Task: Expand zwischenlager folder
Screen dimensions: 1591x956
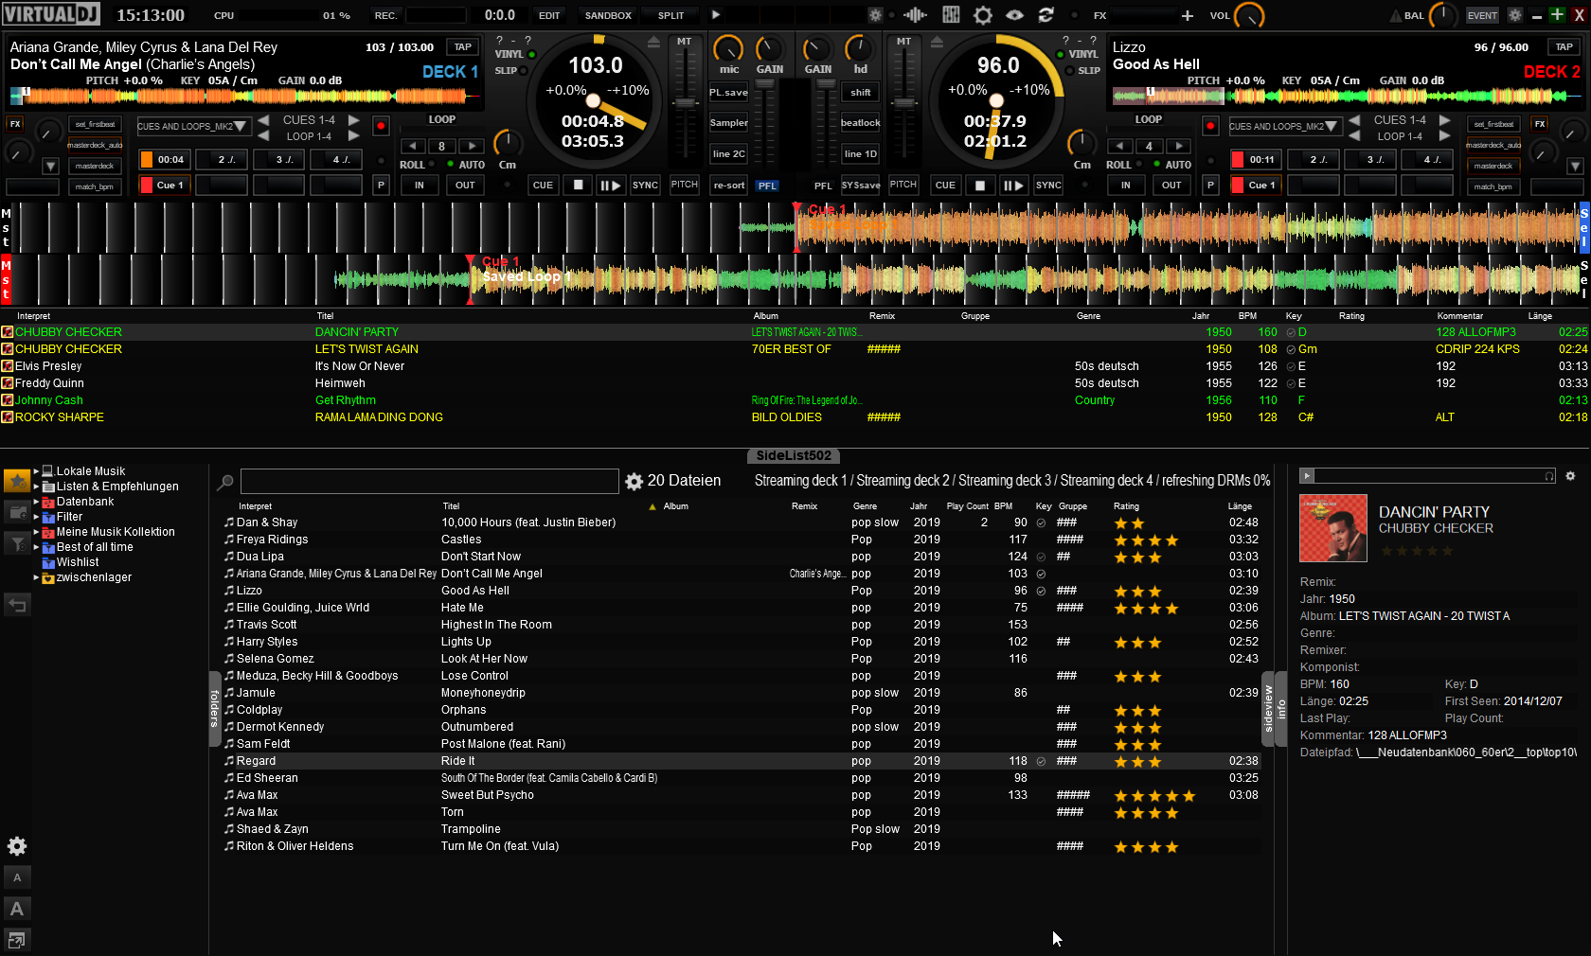Action: tap(37, 577)
